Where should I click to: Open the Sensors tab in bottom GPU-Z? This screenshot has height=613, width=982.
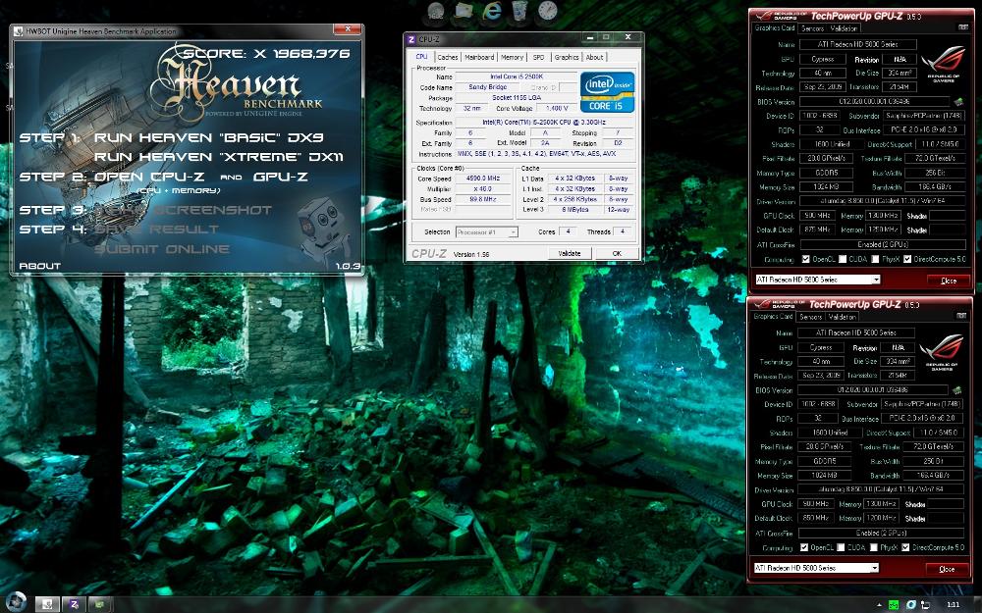[x=810, y=317]
